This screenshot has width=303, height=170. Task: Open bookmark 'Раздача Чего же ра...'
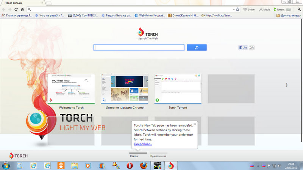[117, 15]
